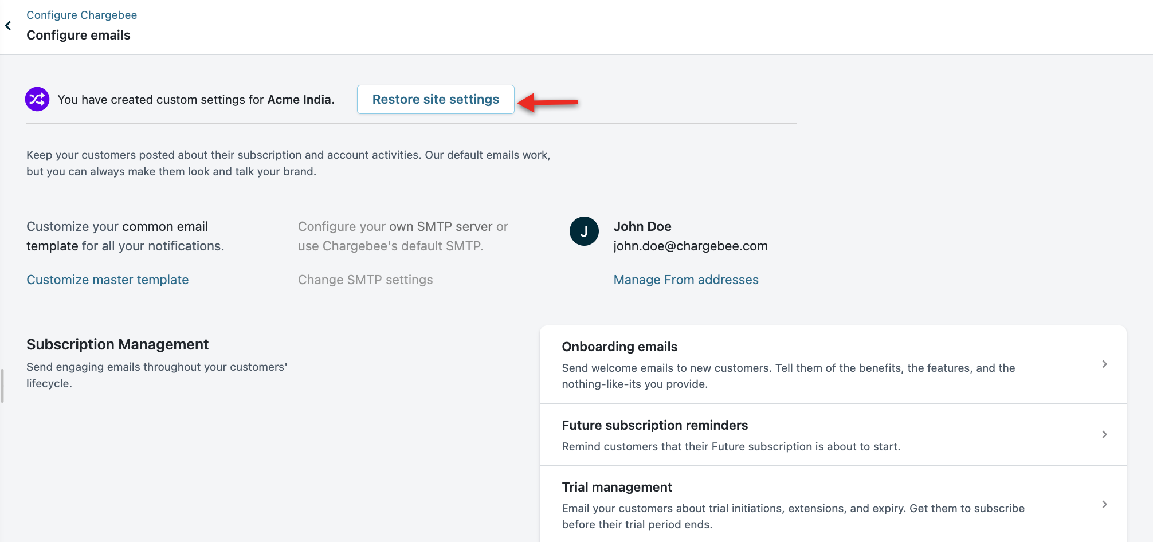Click the Subscription Management heading

pos(117,344)
